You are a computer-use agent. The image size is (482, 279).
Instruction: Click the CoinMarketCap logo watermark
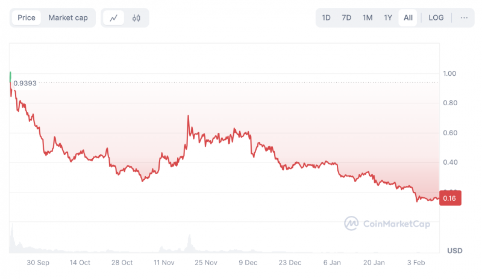point(387,224)
